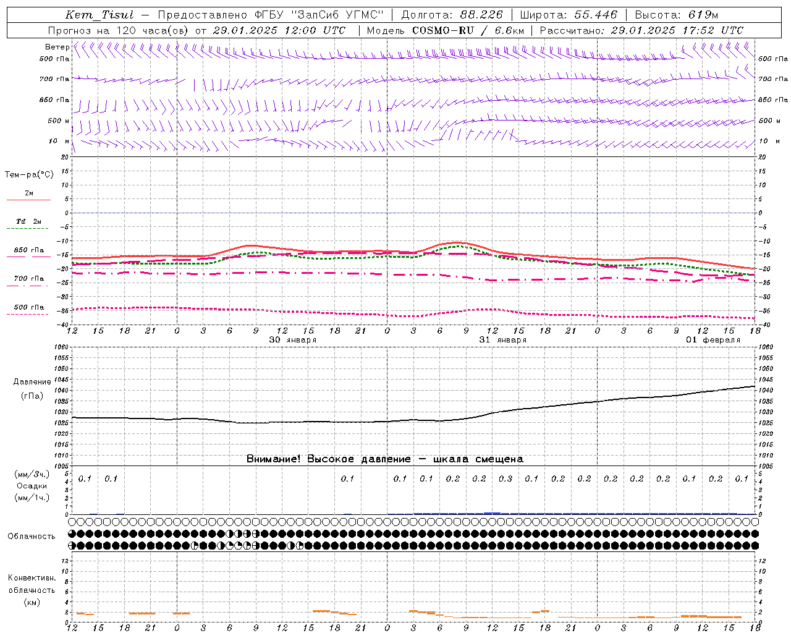This screenshot has height=633, width=791.
Task: Click the '31 января' date label
Action: click(503, 340)
